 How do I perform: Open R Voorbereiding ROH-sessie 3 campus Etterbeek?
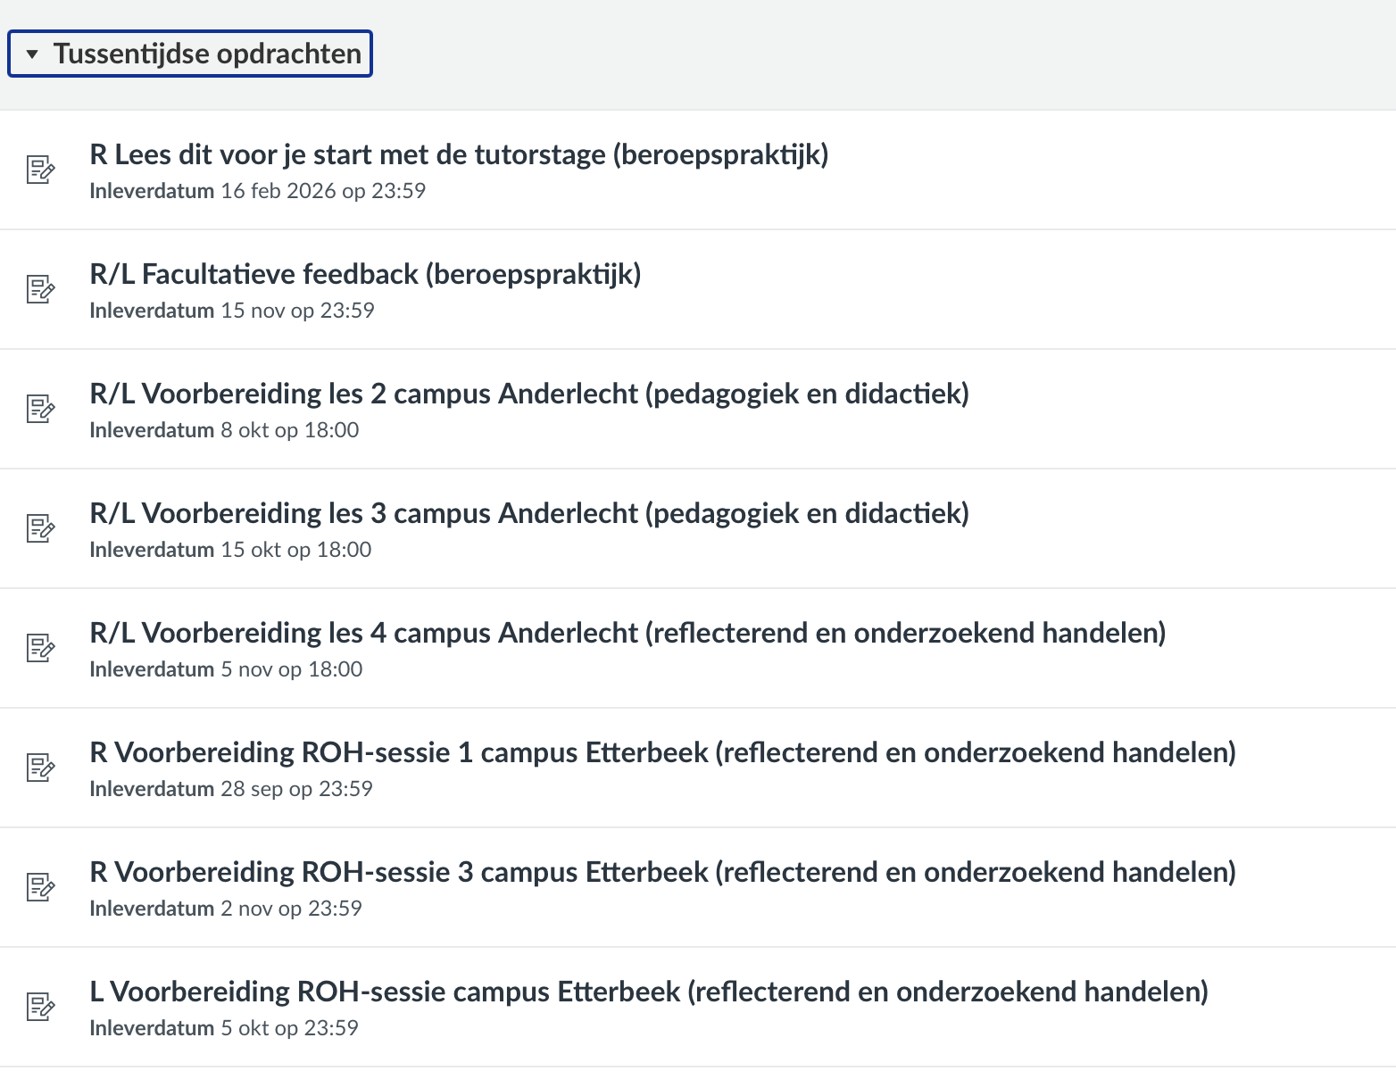pos(662,872)
